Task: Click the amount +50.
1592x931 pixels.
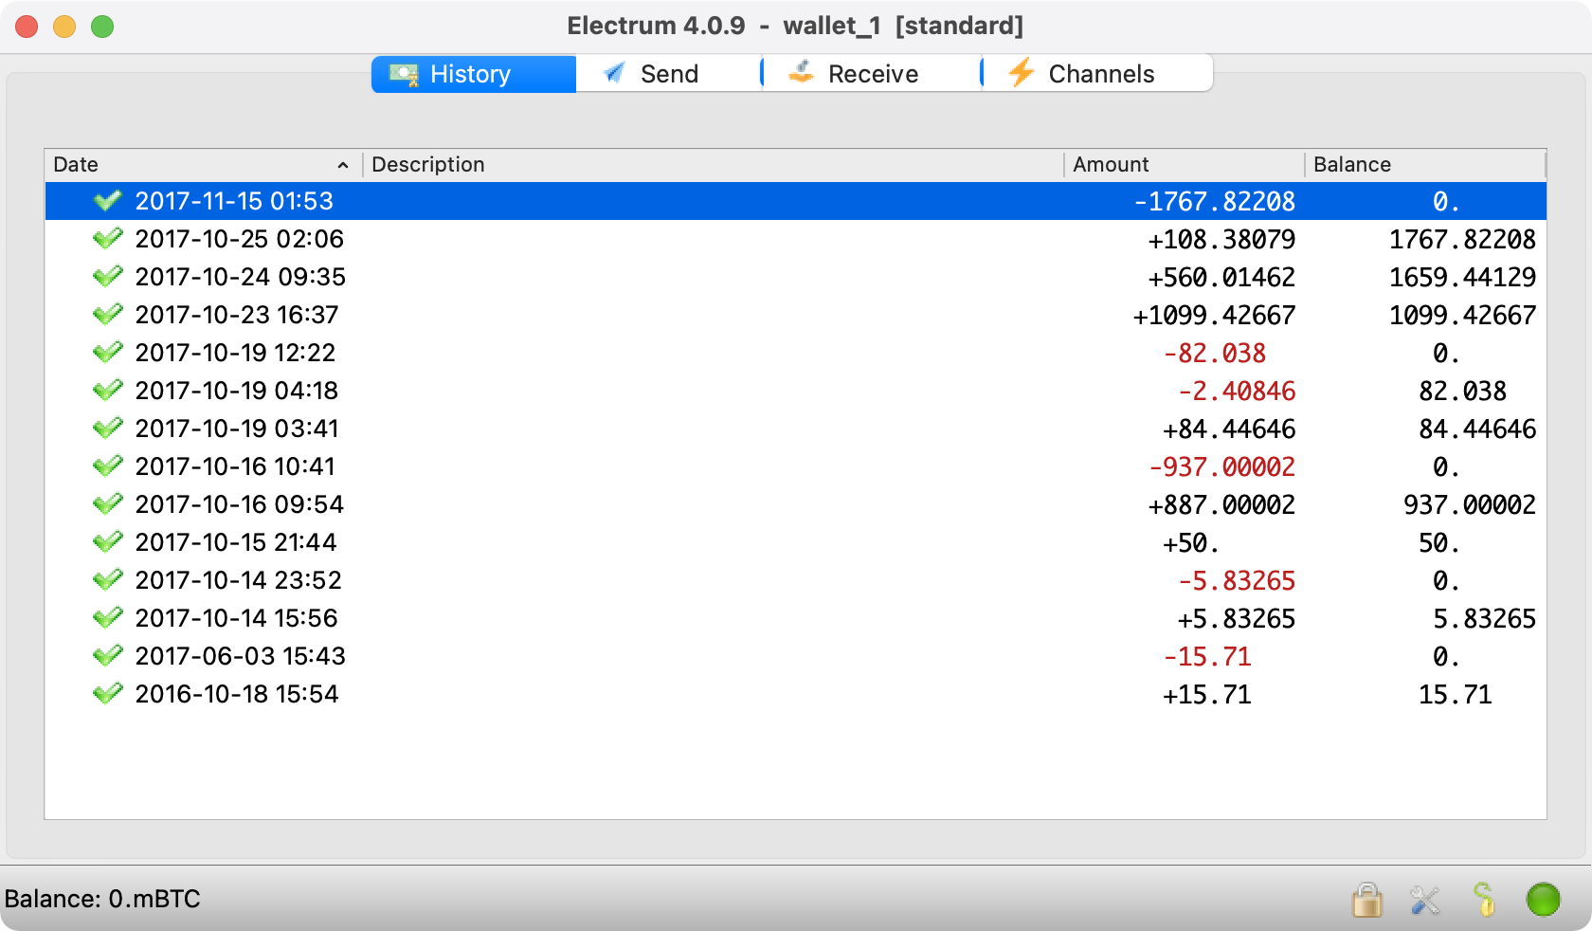Action: pos(1191,542)
